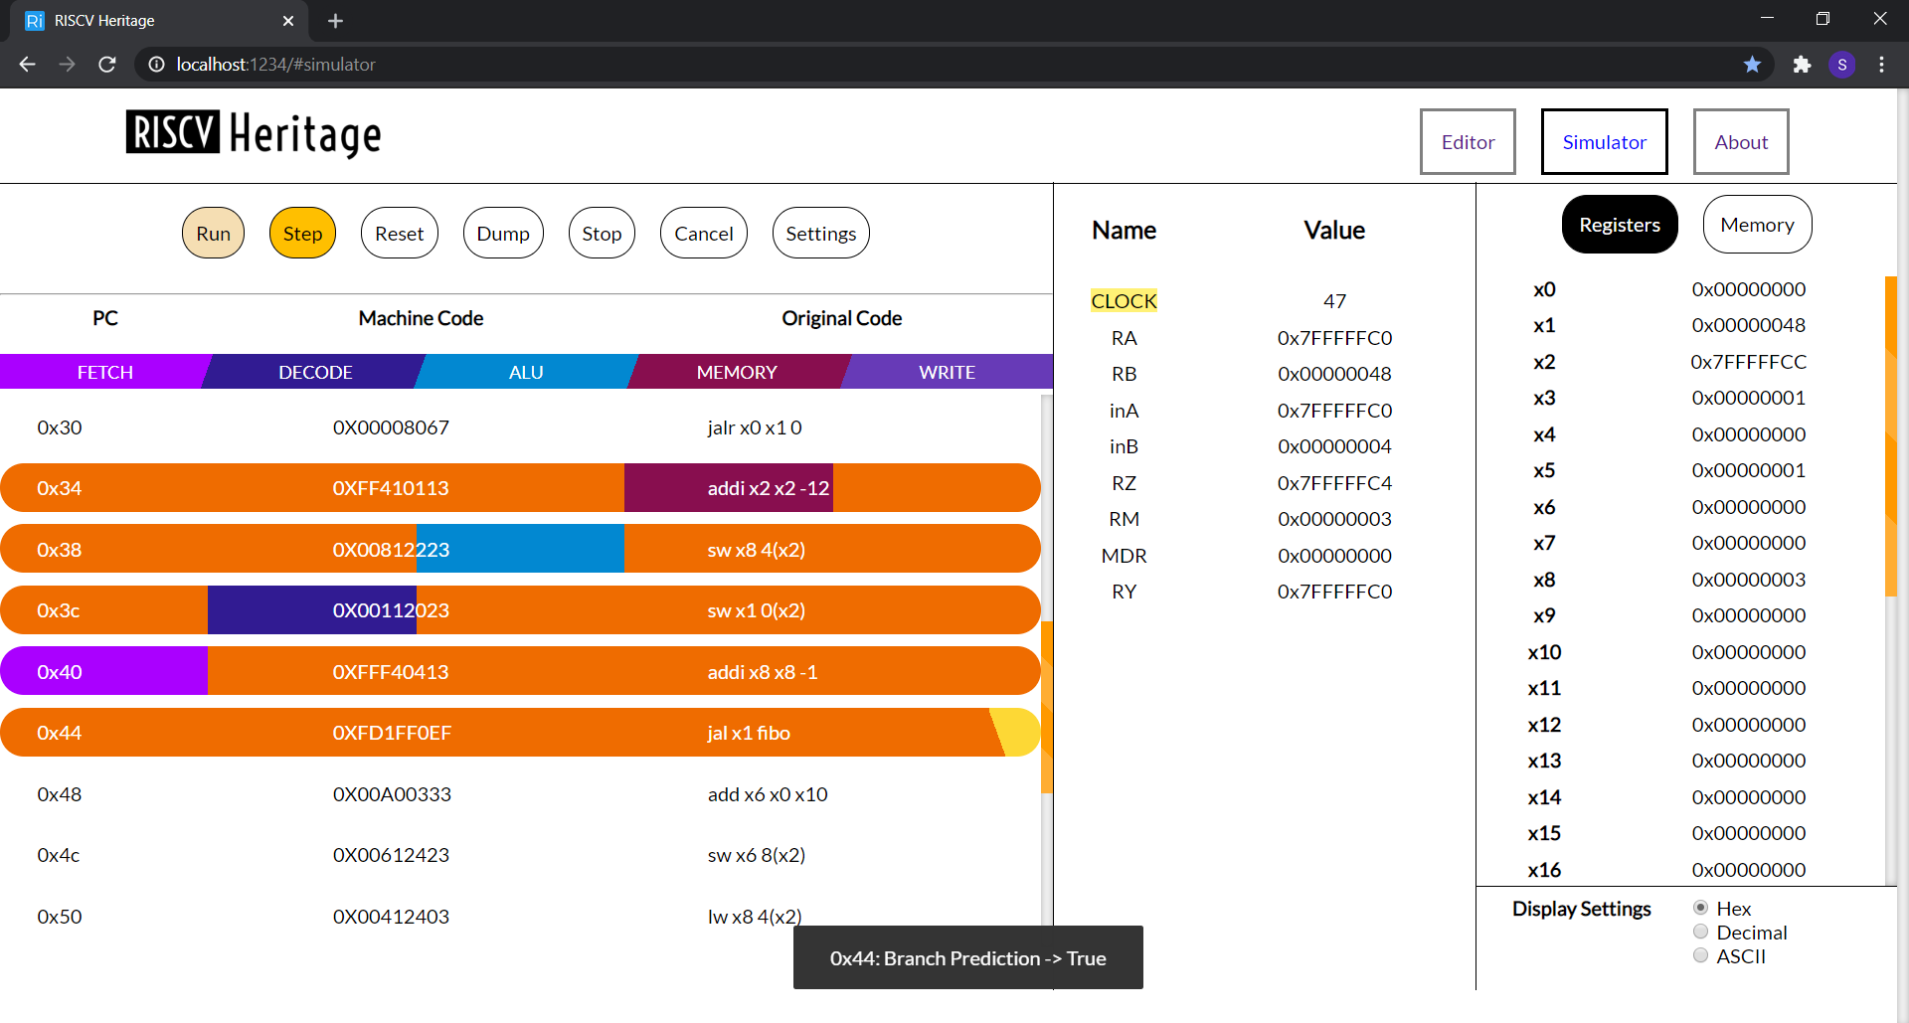Screen dimensions: 1909x1023
Task: Click register x16 in the list
Action: (1544, 870)
